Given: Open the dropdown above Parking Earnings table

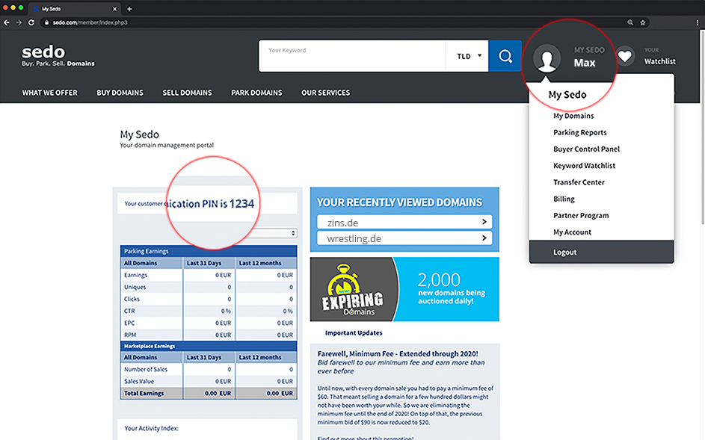Looking at the screenshot, I should point(274,233).
